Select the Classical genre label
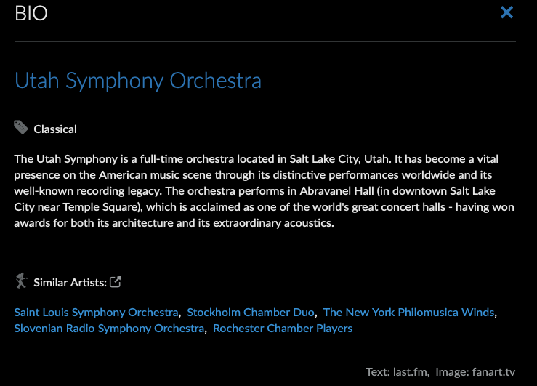This screenshot has width=537, height=386. [55, 129]
